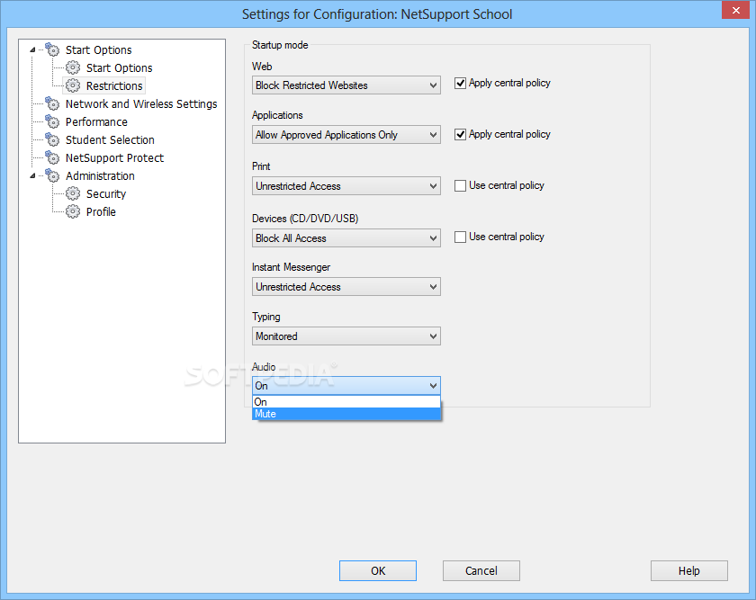Open the Print access dropdown

tap(346, 186)
